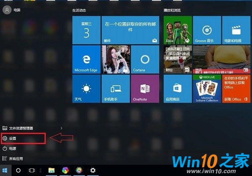This screenshot has width=252, height=176.
Task: Click the colorful swirl taskbar app icon
Action: 65,171
